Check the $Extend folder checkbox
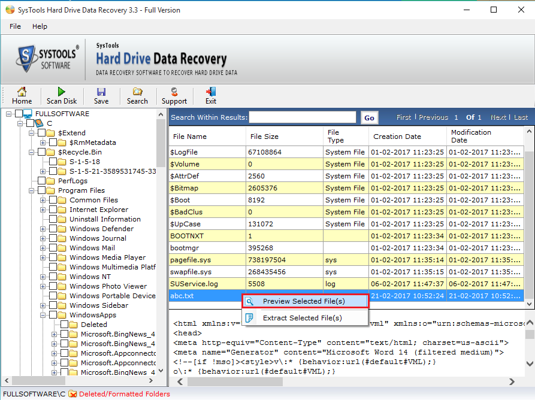Viewport: 535px width, 400px height. (x=41, y=133)
